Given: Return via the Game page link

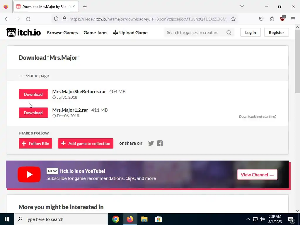Looking at the screenshot, I should (35, 76).
